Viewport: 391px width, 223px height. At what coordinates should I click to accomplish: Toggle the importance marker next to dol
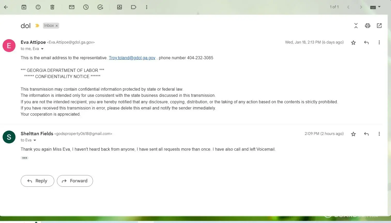(x=37, y=25)
